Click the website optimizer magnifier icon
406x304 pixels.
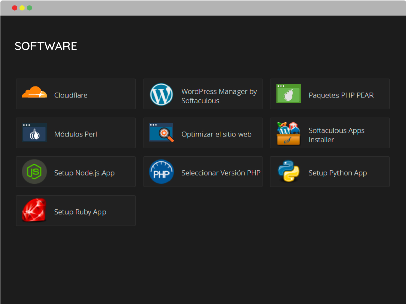click(x=161, y=132)
